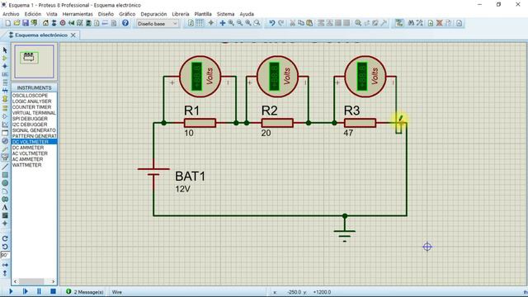Click the binoculars search icon
This screenshot has height=297, width=528.
(x=411, y=23)
